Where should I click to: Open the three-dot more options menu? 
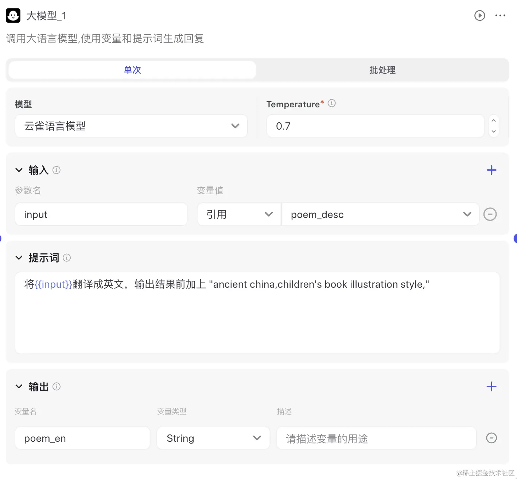pyautogui.click(x=500, y=16)
